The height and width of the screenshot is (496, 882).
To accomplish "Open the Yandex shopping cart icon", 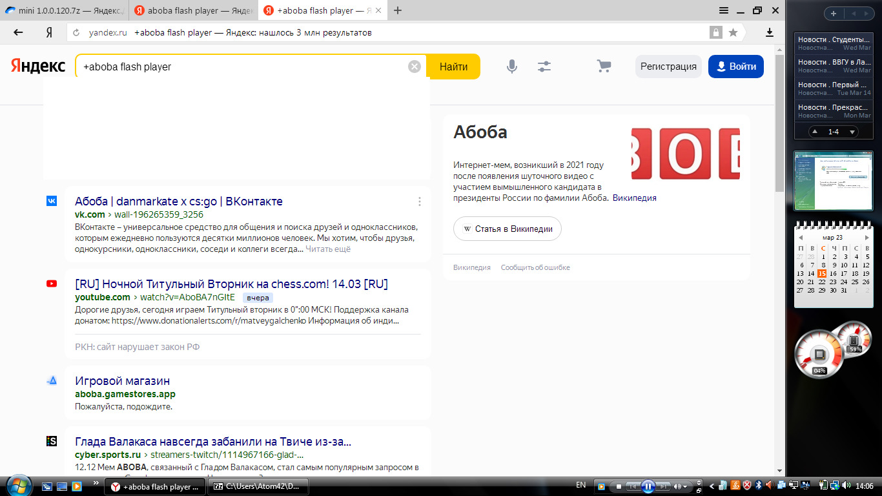I will tap(604, 67).
